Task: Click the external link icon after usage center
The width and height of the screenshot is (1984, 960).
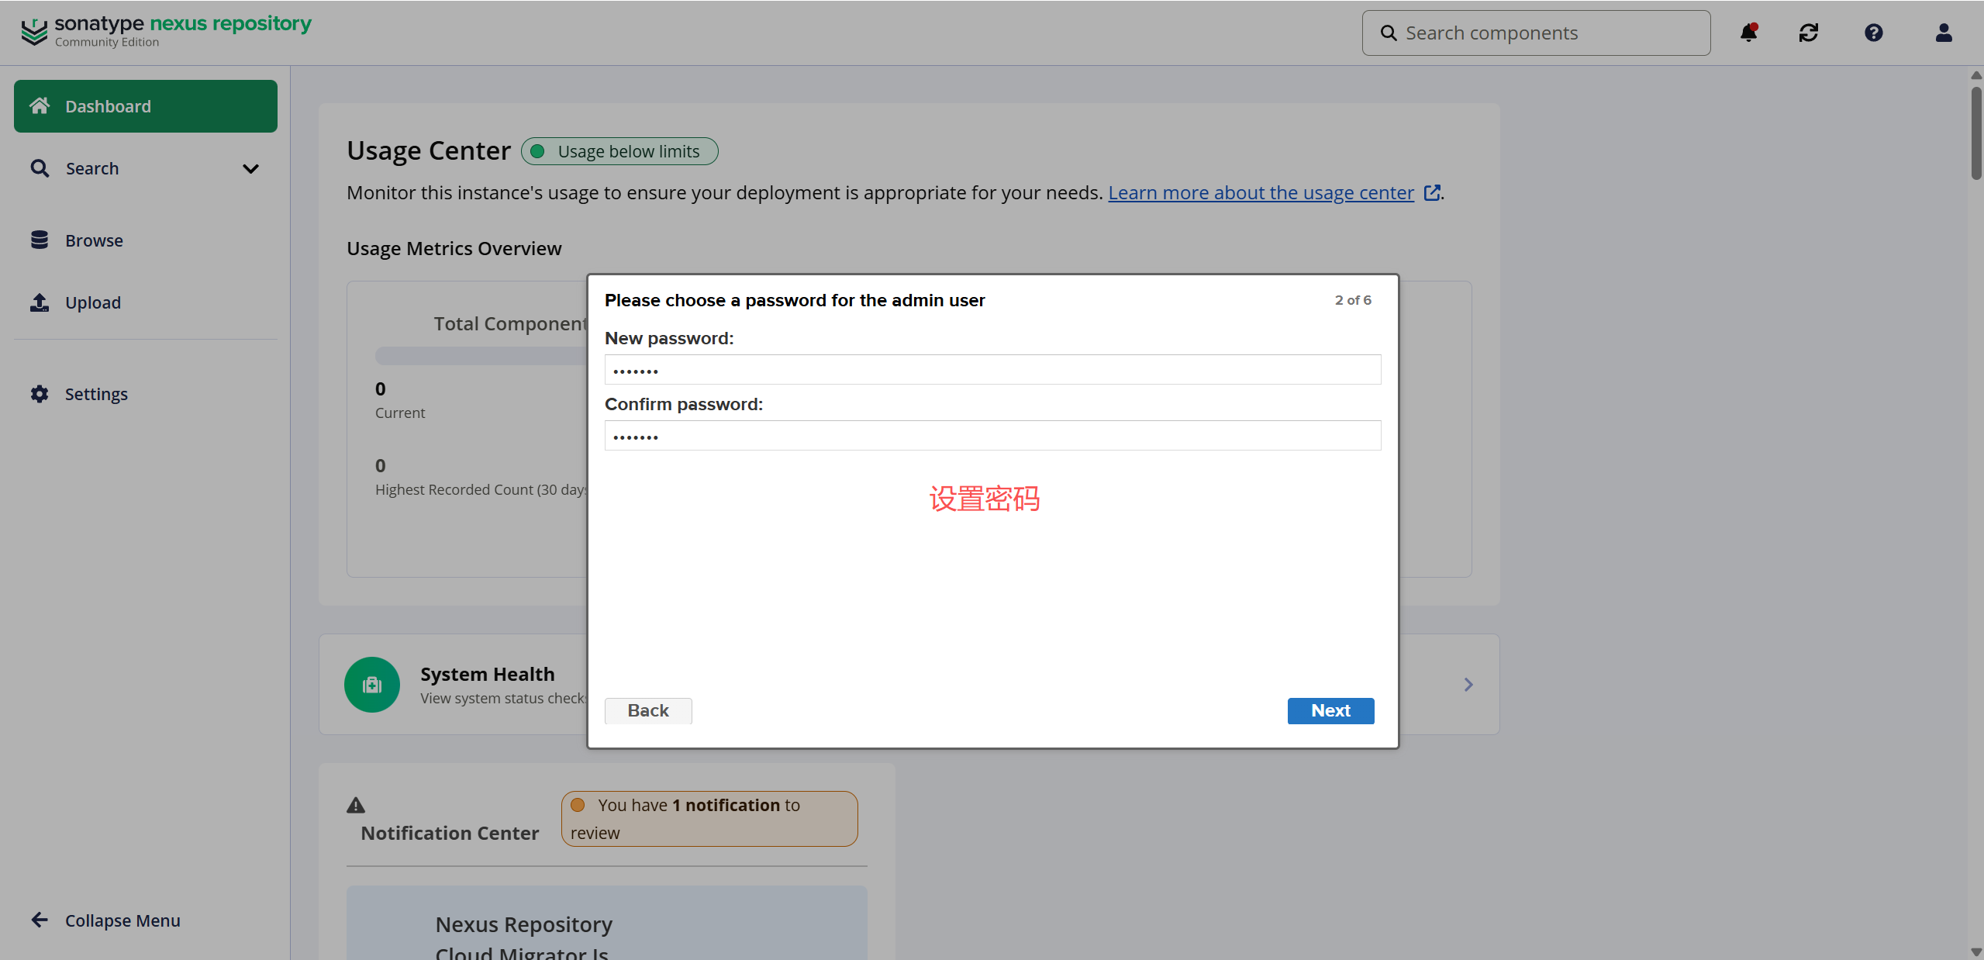Action: tap(1432, 192)
